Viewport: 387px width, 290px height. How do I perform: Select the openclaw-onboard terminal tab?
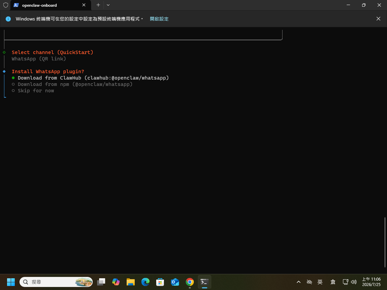coord(51,5)
